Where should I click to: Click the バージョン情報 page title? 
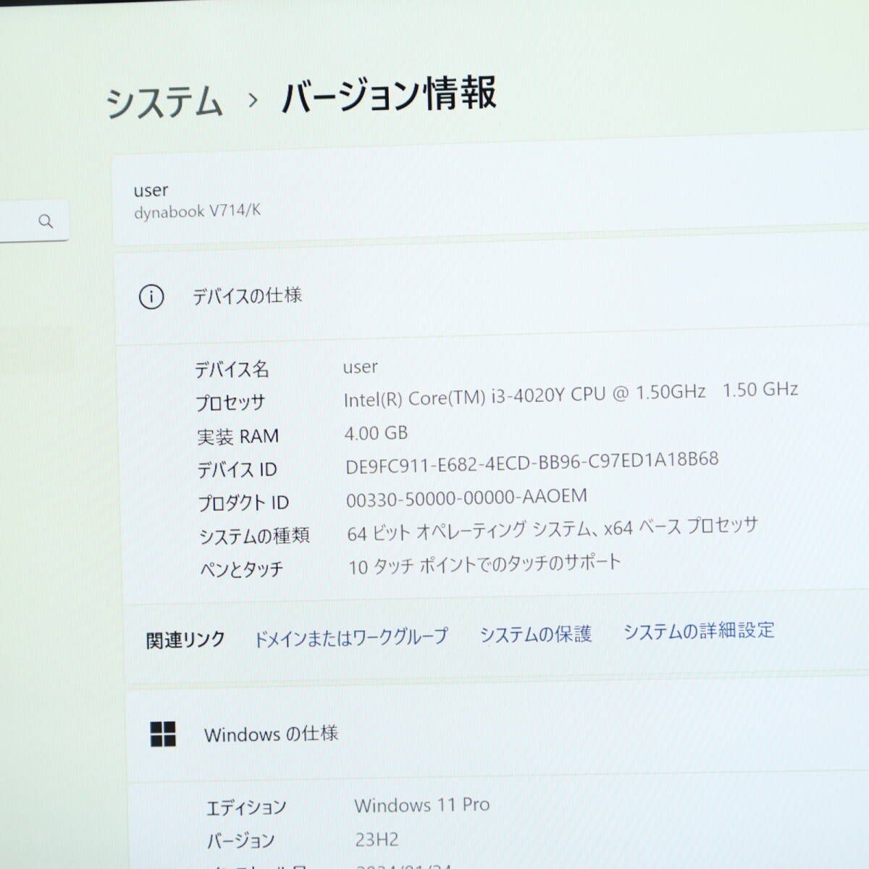coord(389,94)
